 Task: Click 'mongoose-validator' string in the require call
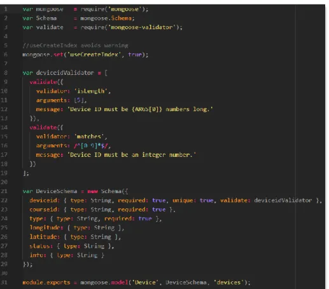142,27
